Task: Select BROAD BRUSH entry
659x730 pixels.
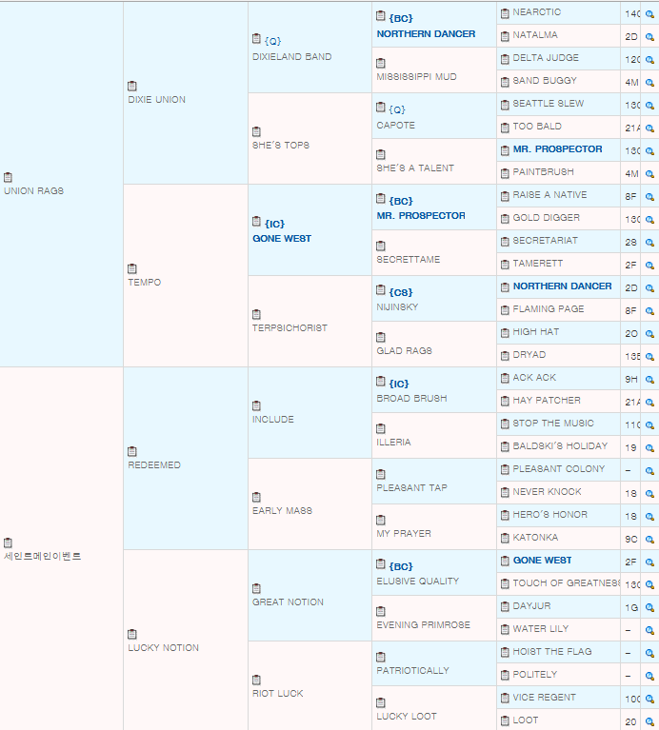Action: 411,399
